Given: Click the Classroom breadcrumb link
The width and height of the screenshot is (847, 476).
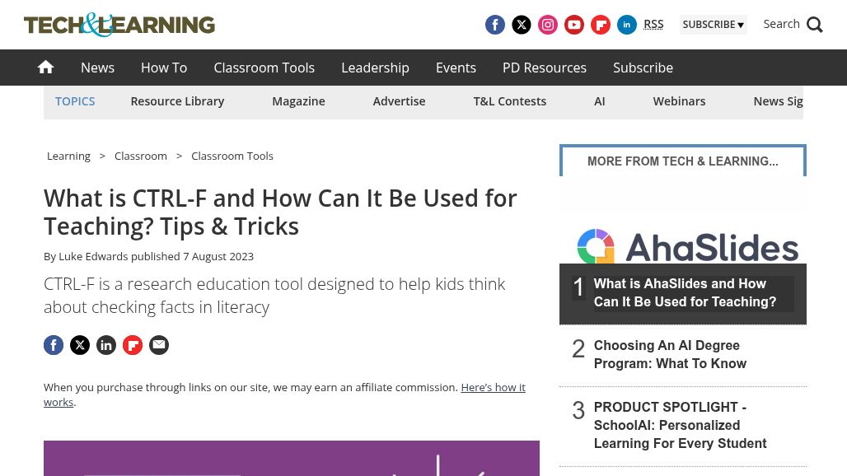Looking at the screenshot, I should (141, 156).
